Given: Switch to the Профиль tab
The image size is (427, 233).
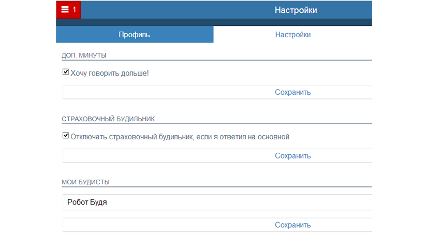Looking at the screenshot, I should coord(135,34).
